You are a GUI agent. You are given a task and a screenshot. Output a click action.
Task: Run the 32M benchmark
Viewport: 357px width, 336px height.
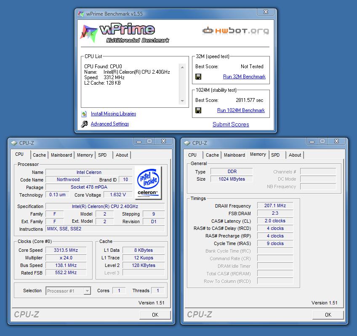click(244, 77)
